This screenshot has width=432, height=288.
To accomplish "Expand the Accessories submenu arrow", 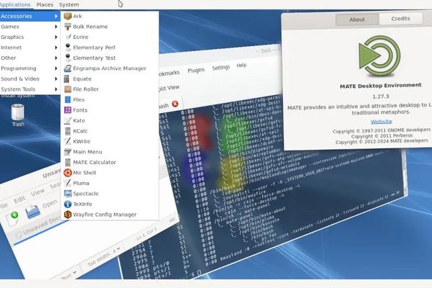I will [x=56, y=17].
